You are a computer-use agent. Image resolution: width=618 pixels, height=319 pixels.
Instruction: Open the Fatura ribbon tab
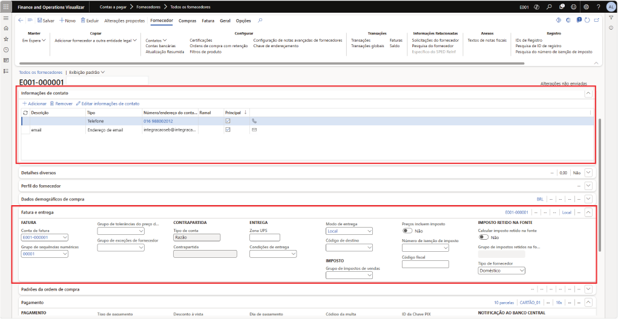click(208, 21)
